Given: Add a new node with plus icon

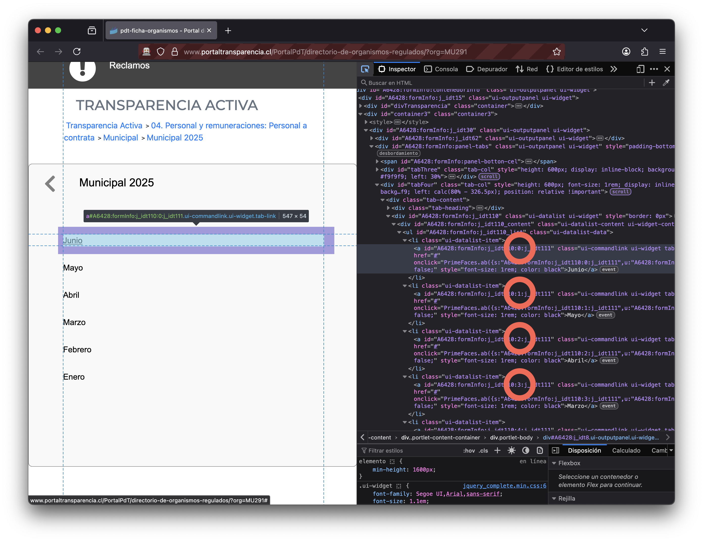Looking at the screenshot, I should [x=652, y=83].
